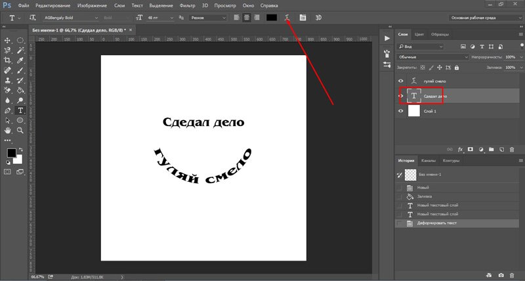This screenshot has width=525, height=281.
Task: Toggle visibility of 'Слой 1' layer
Action: pos(402,111)
